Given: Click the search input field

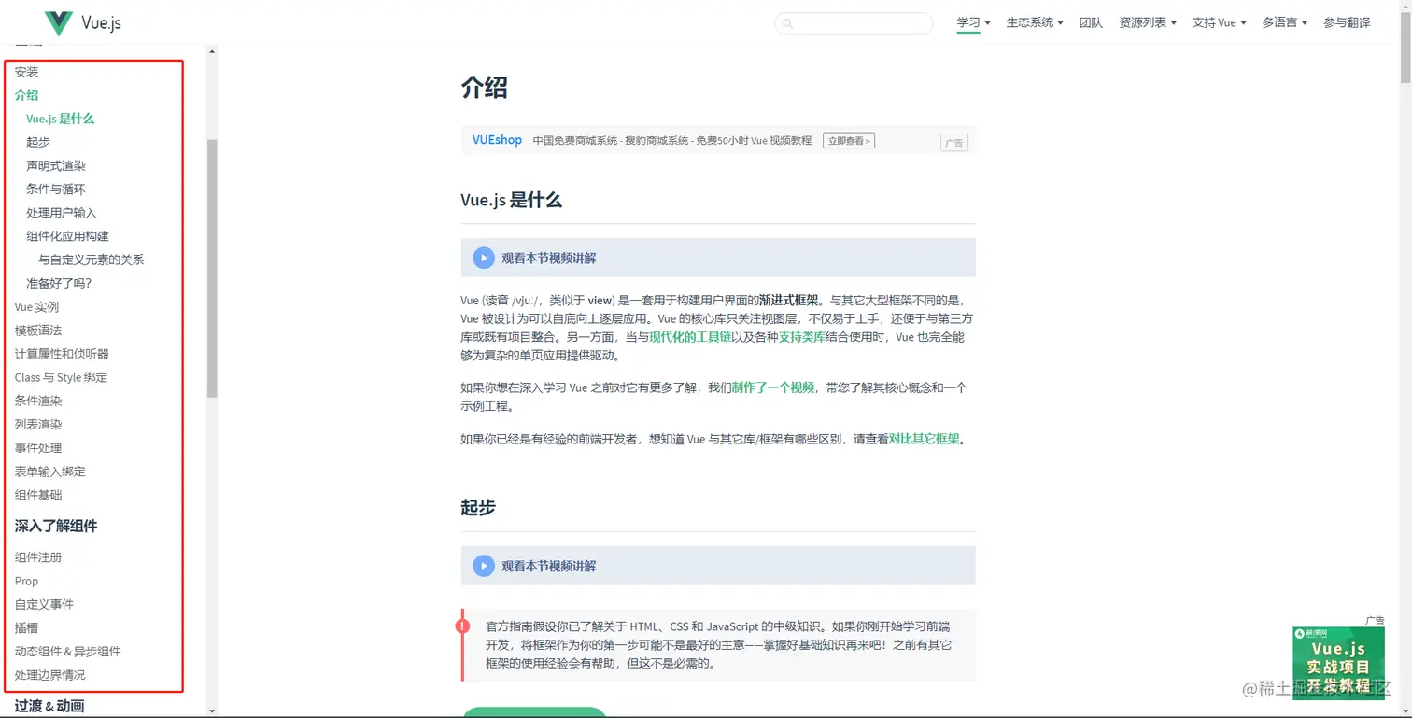Looking at the screenshot, I should tap(854, 23).
